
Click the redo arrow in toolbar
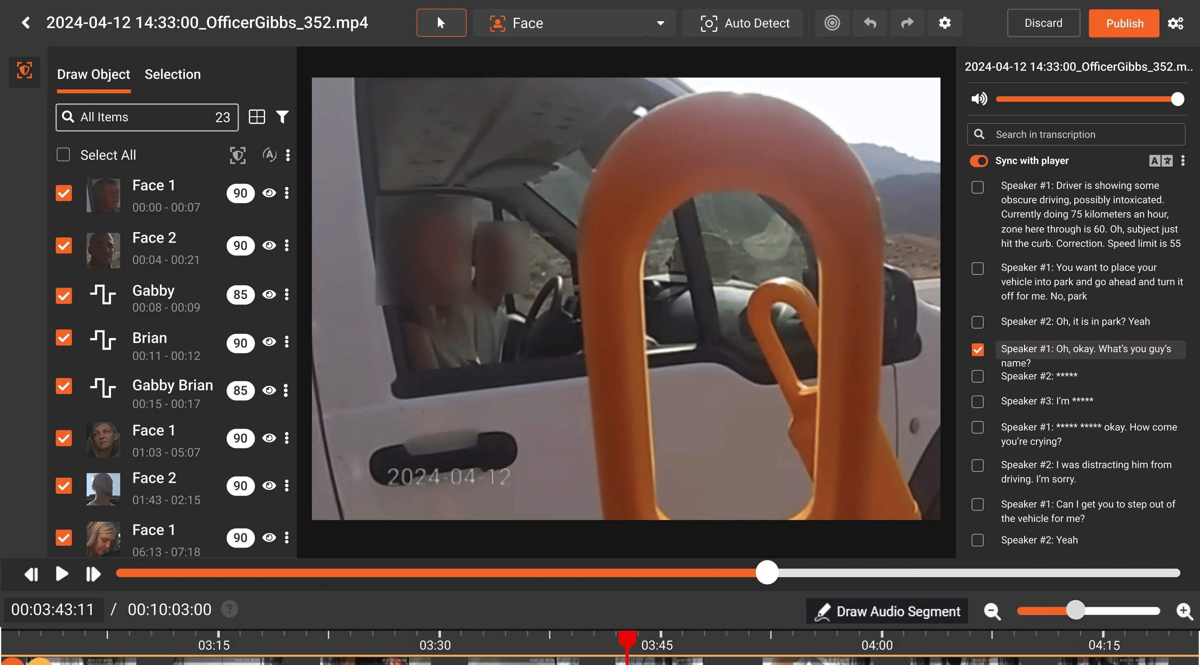(x=907, y=23)
